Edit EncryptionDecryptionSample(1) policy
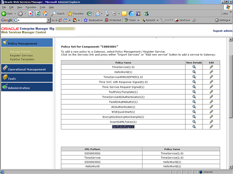233x174 pixels. [x=211, y=117]
